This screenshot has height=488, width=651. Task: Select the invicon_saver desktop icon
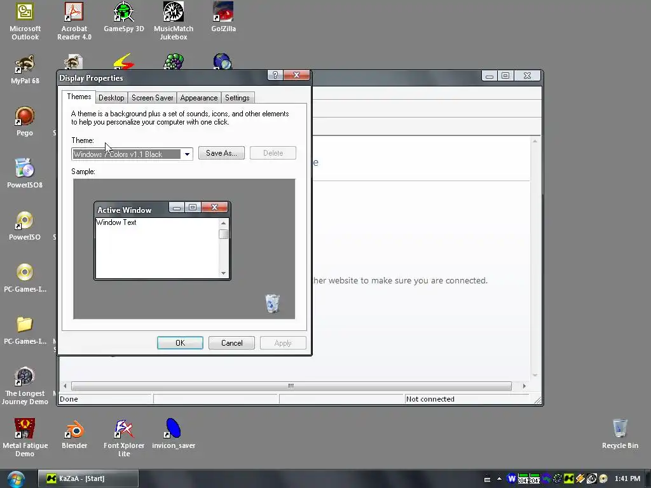tap(174, 435)
